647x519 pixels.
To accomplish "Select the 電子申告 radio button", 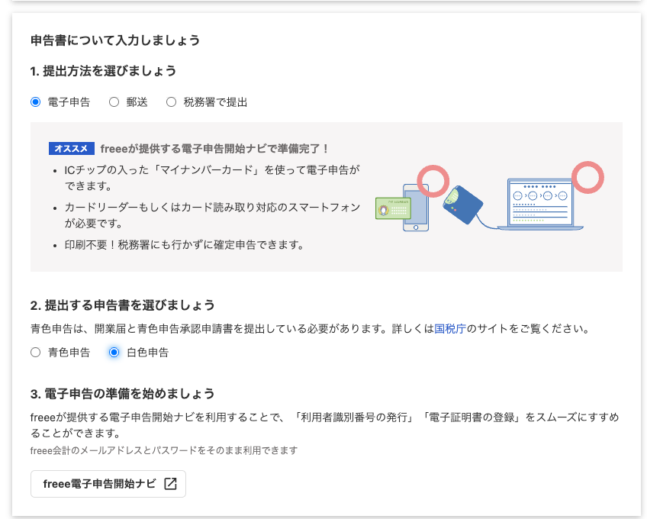I will tap(36, 102).
